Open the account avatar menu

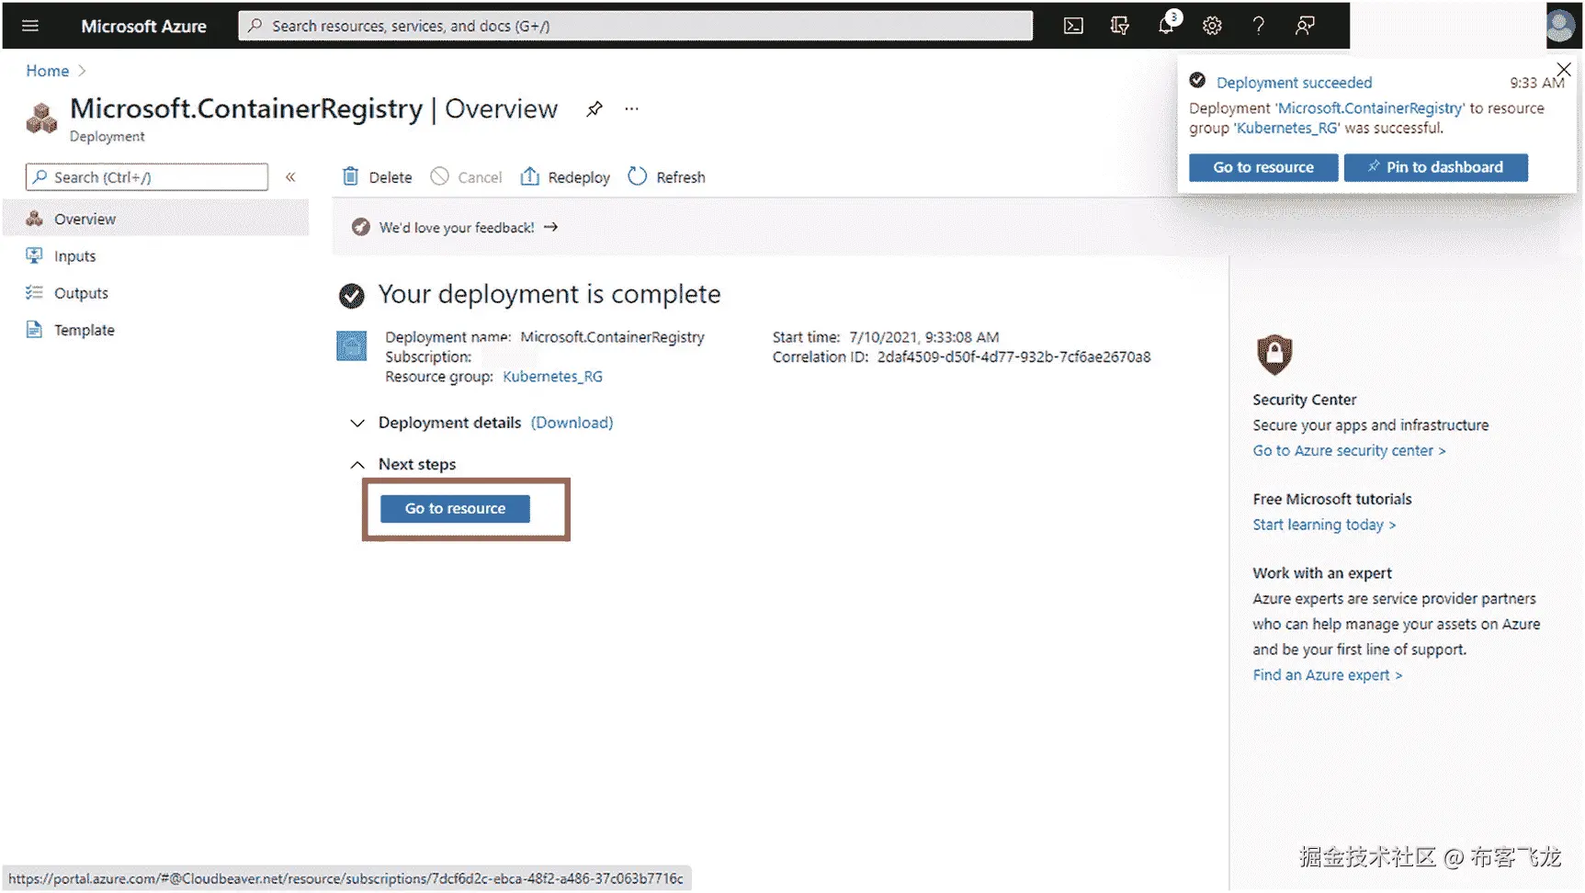(1559, 26)
